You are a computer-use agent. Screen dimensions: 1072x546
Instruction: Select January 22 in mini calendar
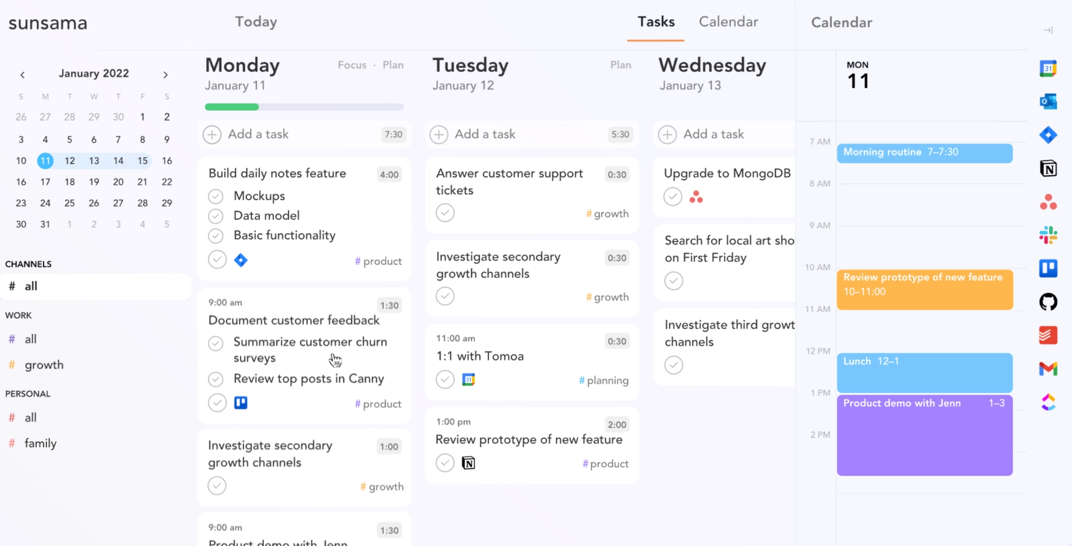(x=167, y=182)
